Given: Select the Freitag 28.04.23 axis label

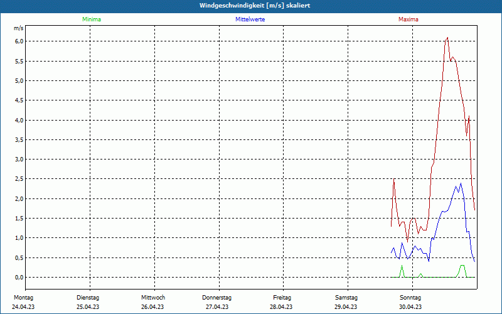Looking at the screenshot, I should (x=281, y=302).
